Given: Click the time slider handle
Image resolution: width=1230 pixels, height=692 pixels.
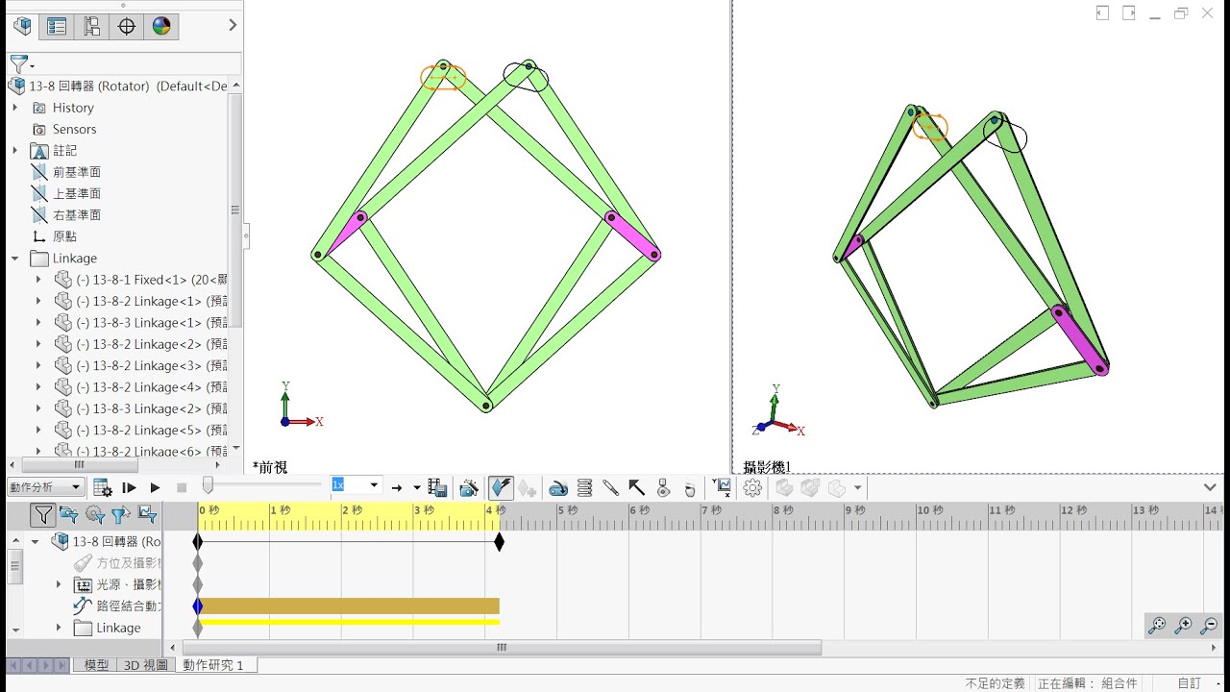Looking at the screenshot, I should pyautogui.click(x=208, y=486).
